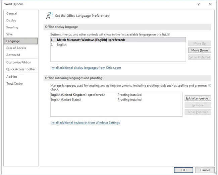Open Install additional display languages link
This screenshot has height=175, width=218.
(x=86, y=68)
